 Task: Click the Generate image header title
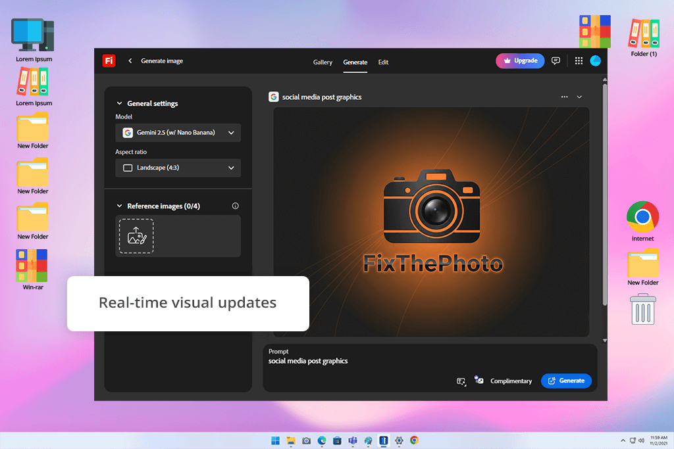coord(162,61)
